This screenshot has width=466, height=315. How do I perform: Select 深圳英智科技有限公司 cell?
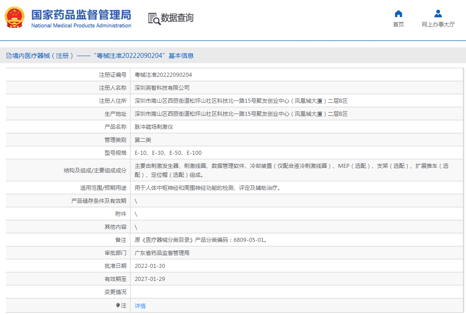point(162,88)
